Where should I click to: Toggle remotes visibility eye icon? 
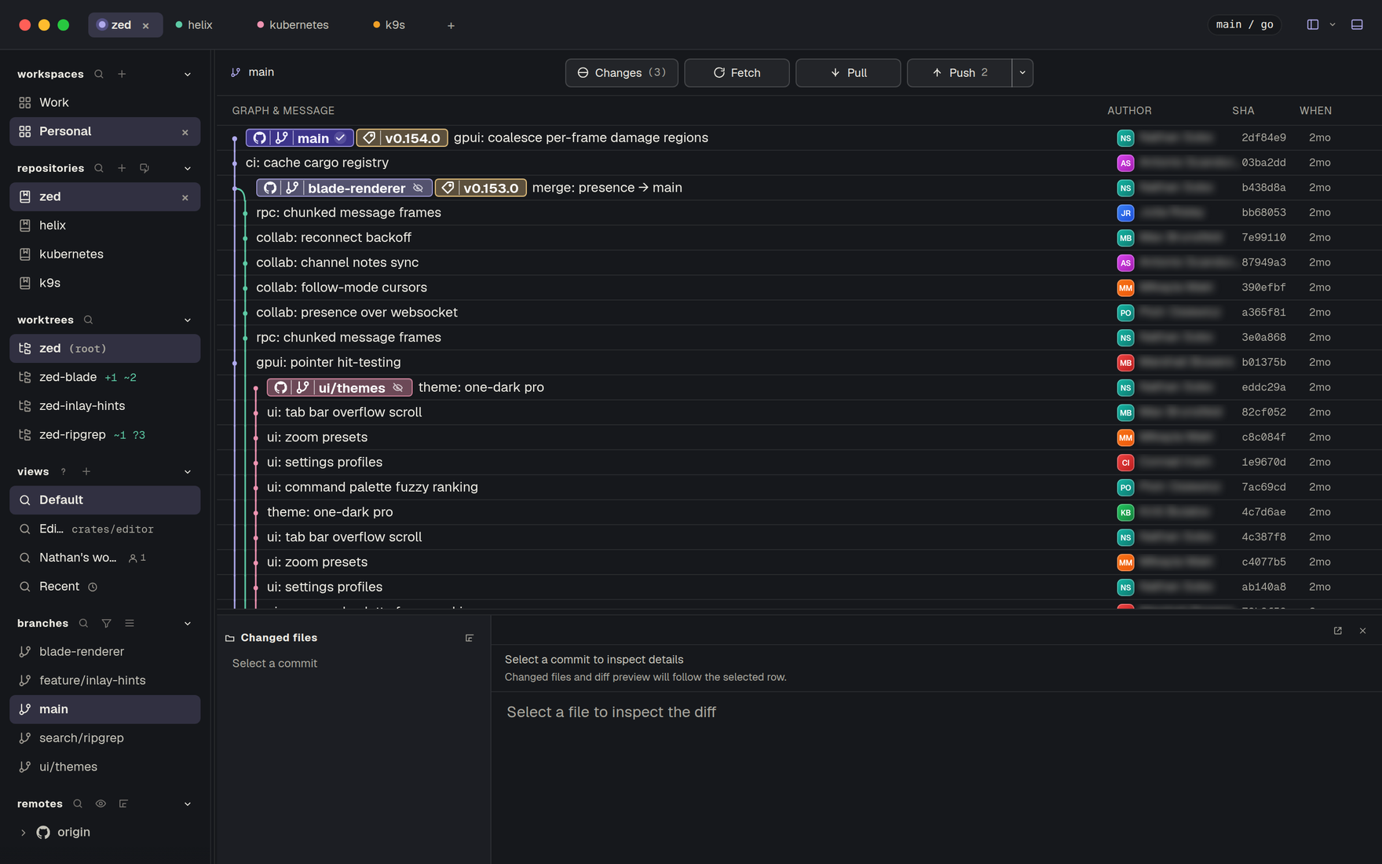(x=101, y=804)
